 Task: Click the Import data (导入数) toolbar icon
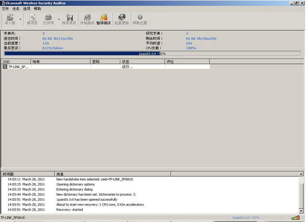click(10, 19)
